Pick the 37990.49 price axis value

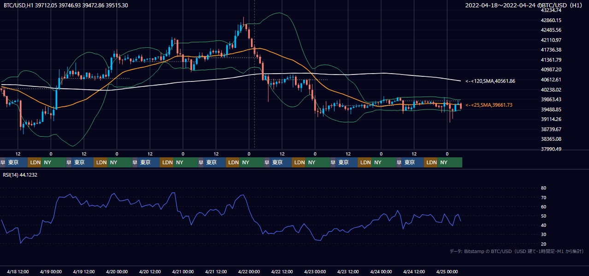[x=551, y=149]
